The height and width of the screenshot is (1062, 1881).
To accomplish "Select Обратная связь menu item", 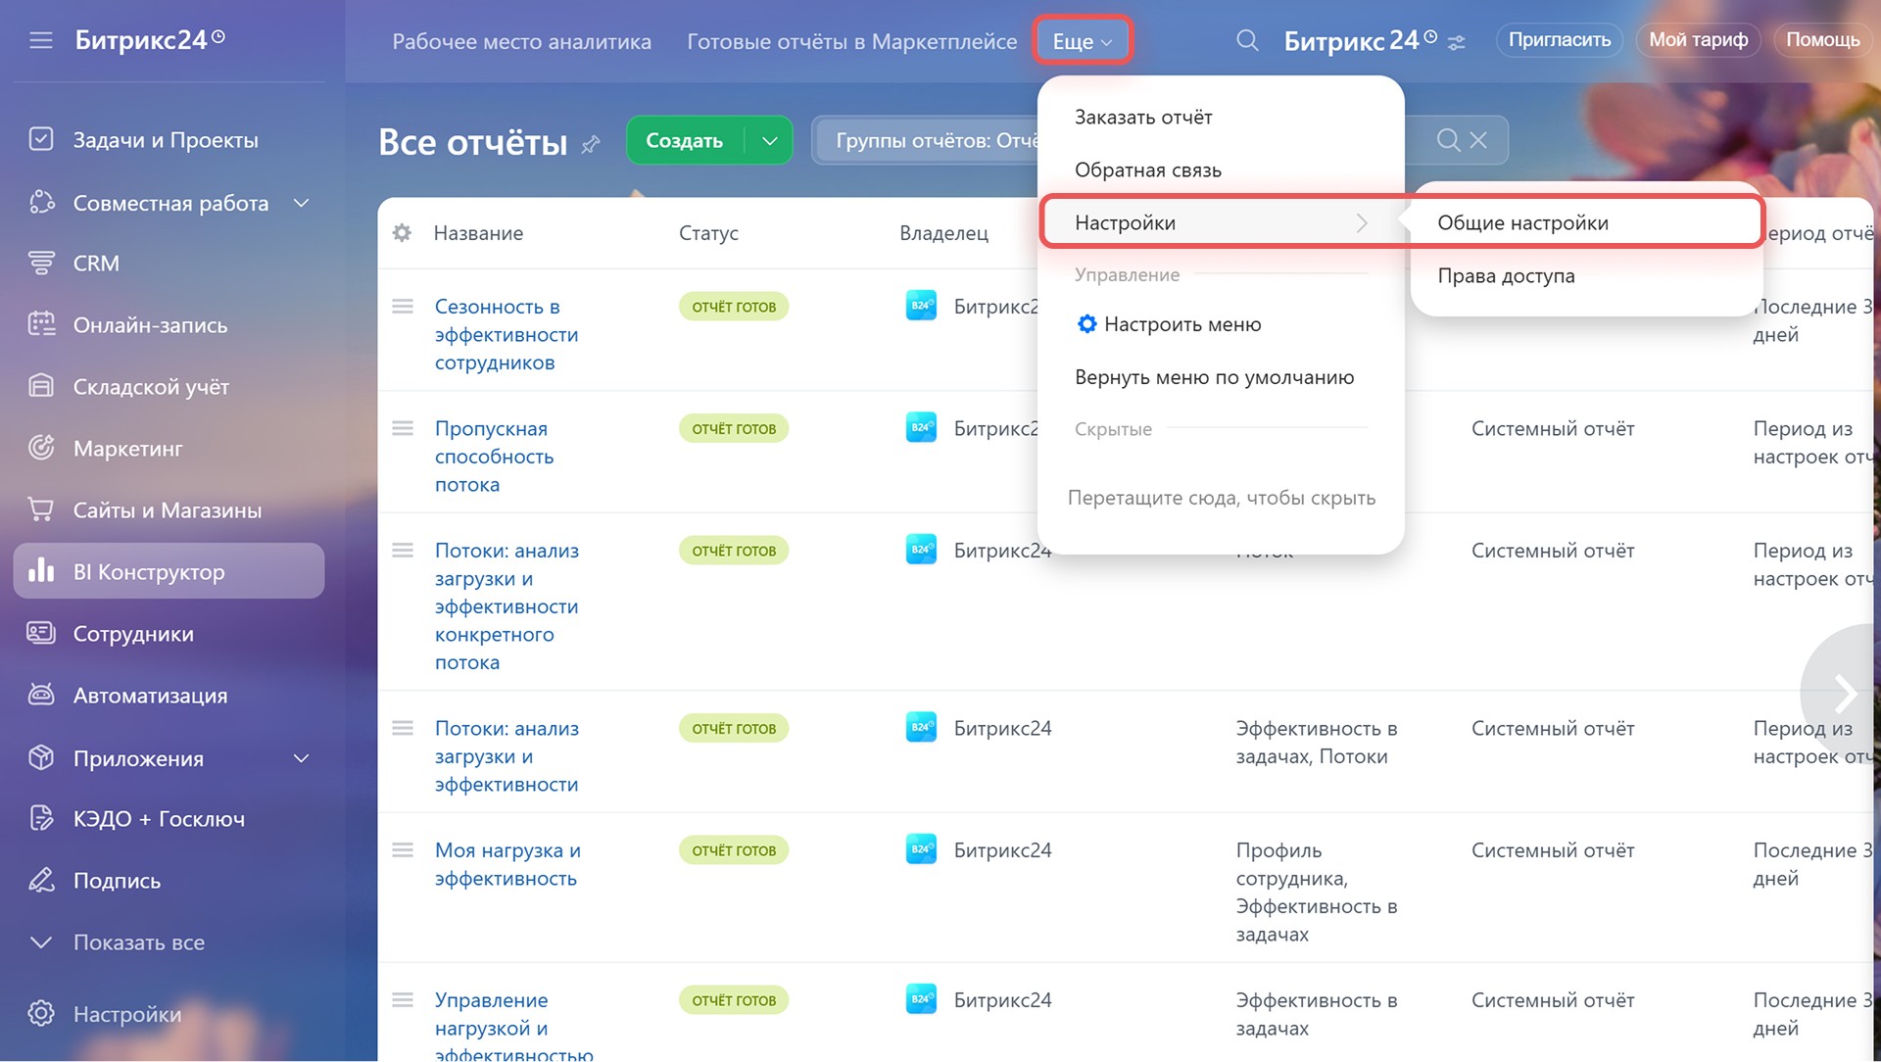I will [1148, 170].
